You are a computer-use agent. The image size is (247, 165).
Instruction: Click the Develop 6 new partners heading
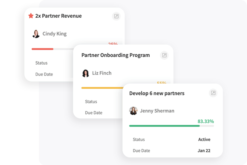click(157, 93)
